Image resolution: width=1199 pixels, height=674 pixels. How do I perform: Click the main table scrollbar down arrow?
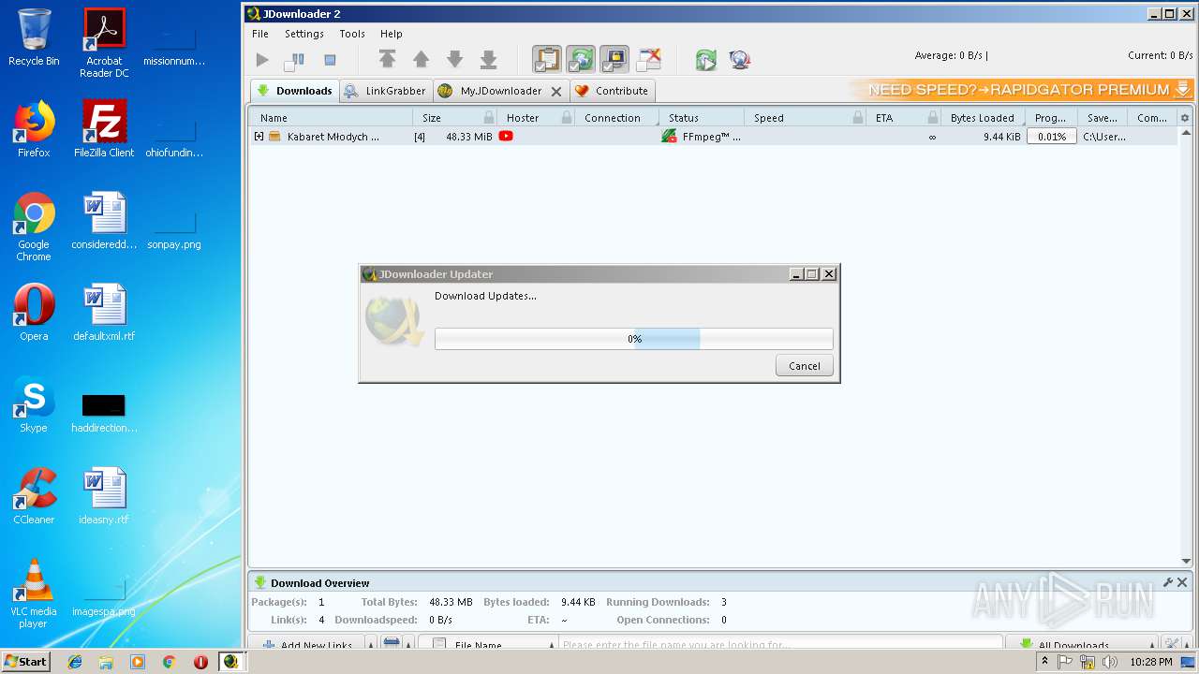coord(1186,561)
